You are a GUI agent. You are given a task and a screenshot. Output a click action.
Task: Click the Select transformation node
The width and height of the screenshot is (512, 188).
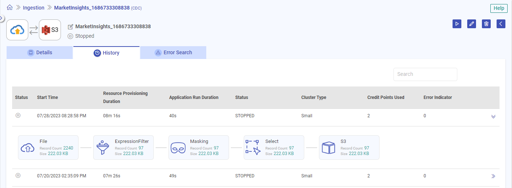click(x=274, y=148)
